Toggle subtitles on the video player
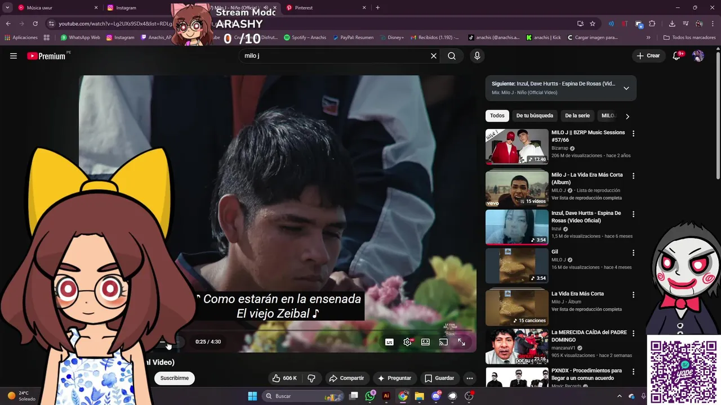Image resolution: width=721 pixels, height=405 pixels. [389, 341]
